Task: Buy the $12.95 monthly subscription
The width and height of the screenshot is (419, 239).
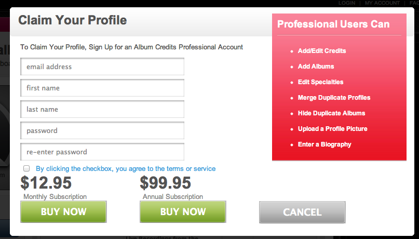Action: (63, 212)
